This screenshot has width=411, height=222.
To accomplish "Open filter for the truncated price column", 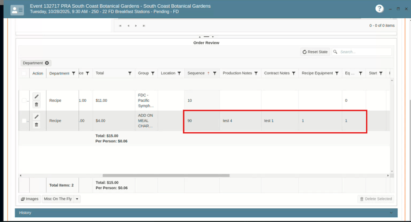I will click(x=88, y=73).
